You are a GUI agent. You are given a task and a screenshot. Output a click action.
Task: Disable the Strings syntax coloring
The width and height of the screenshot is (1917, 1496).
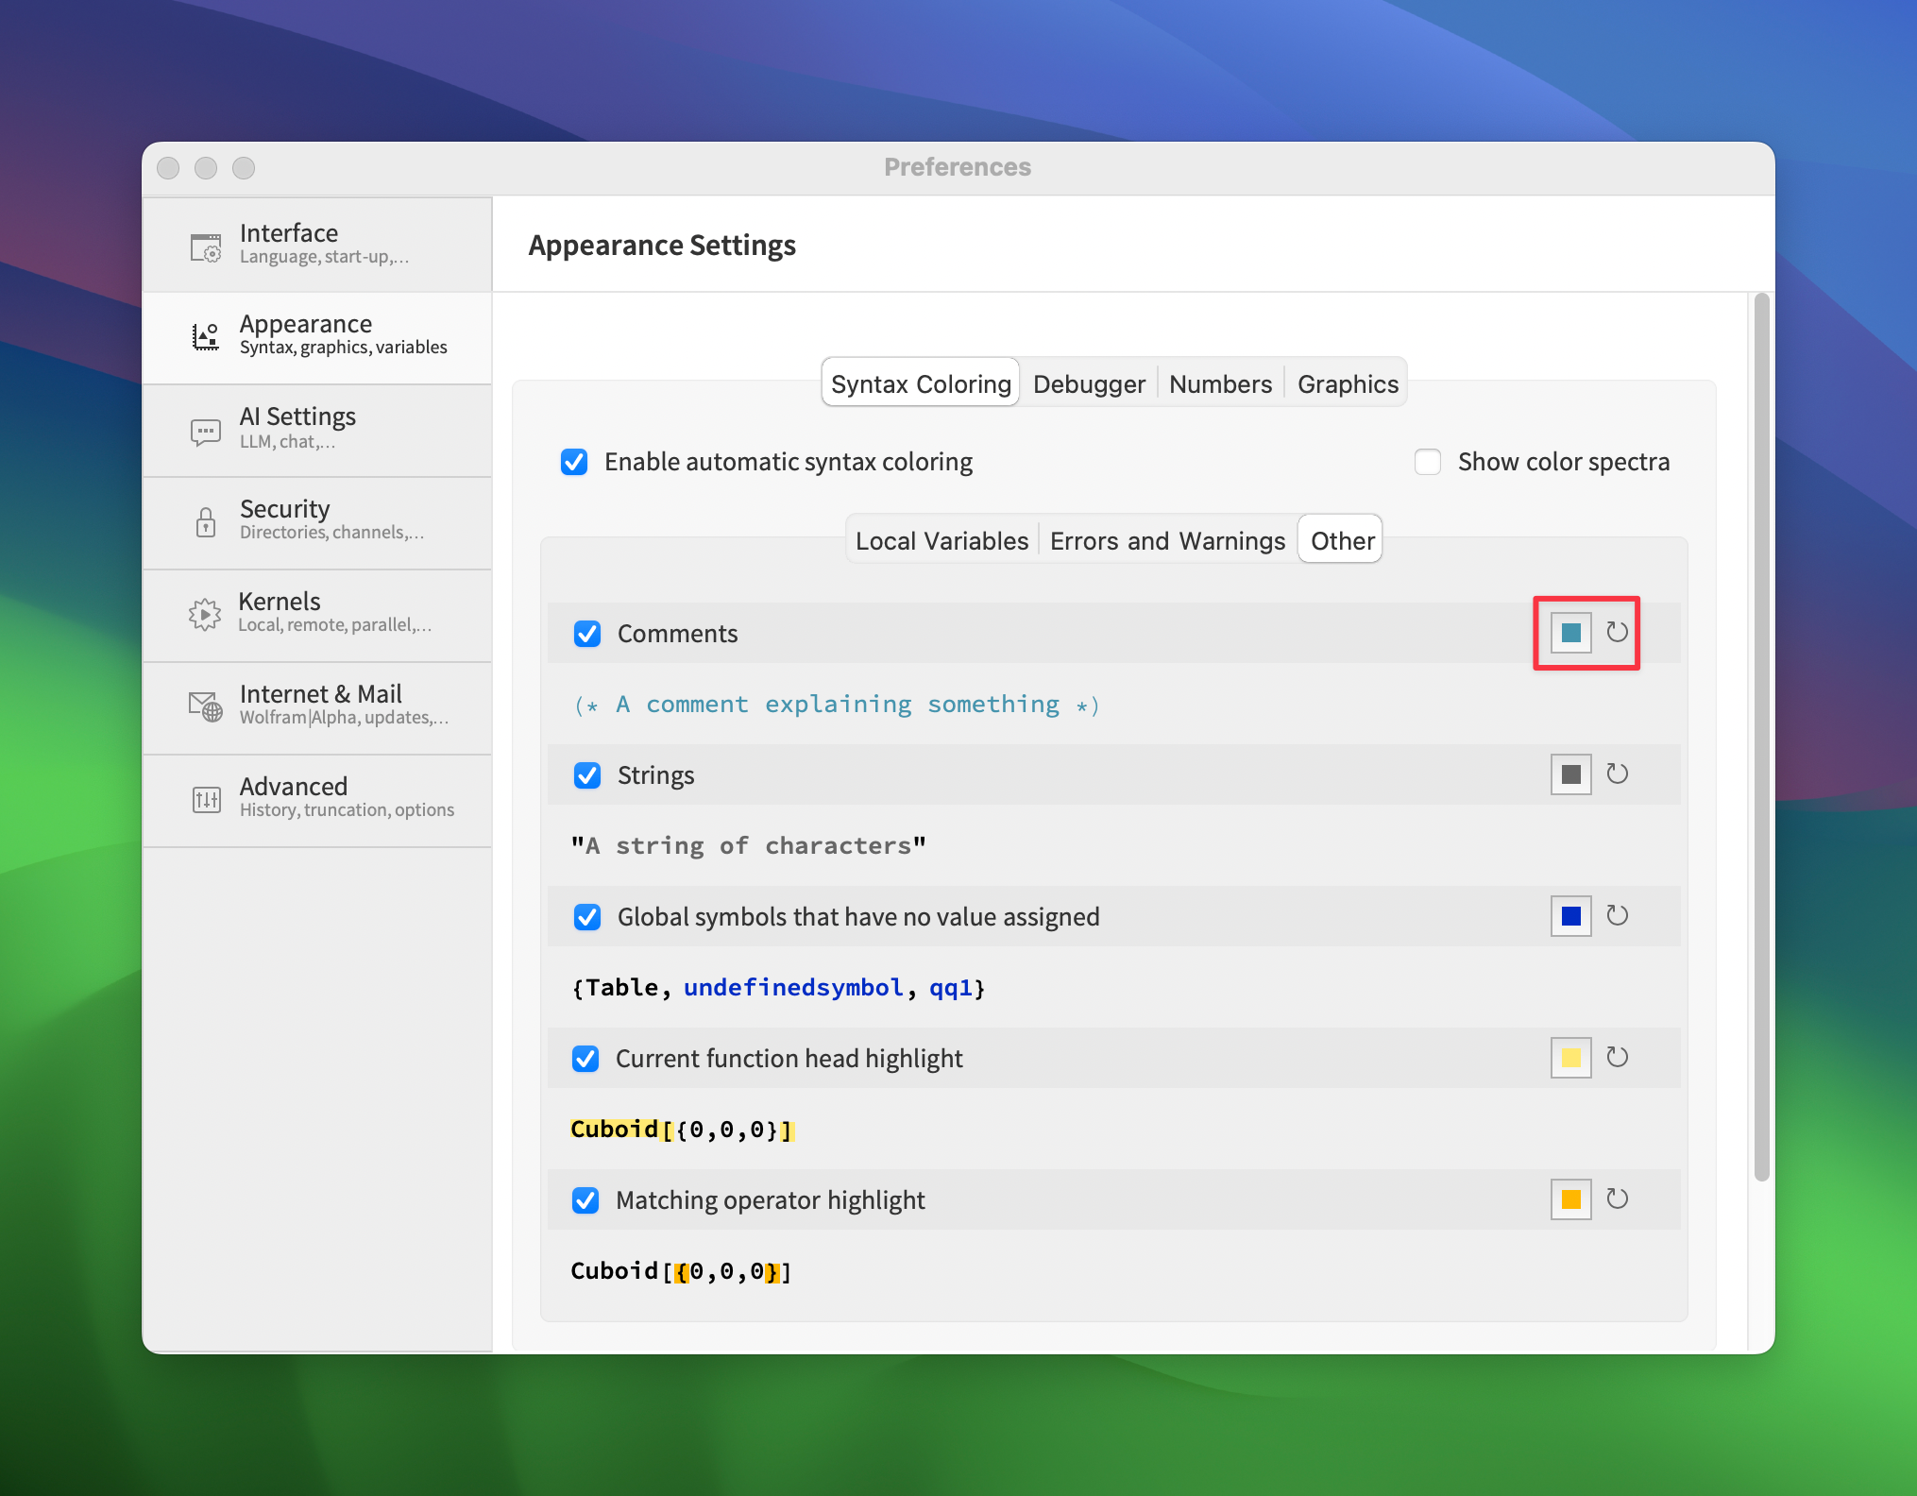coord(588,773)
